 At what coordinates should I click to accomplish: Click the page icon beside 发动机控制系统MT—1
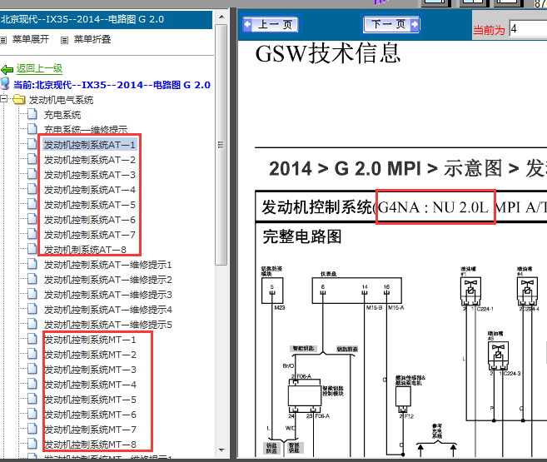pos(32,339)
